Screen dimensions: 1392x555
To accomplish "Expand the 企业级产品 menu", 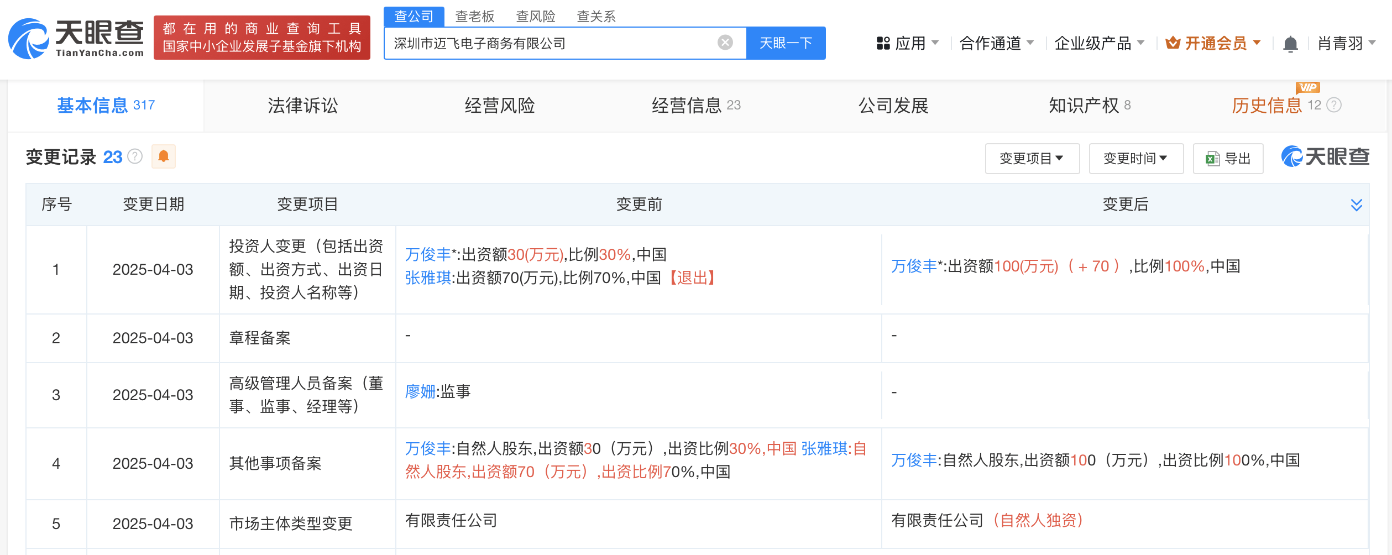I will pos(1099,43).
